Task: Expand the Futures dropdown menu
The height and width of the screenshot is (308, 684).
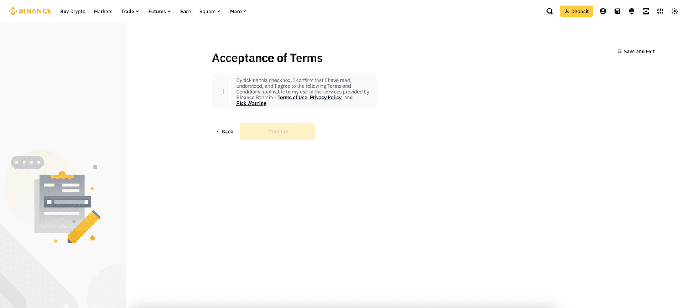Action: (159, 12)
